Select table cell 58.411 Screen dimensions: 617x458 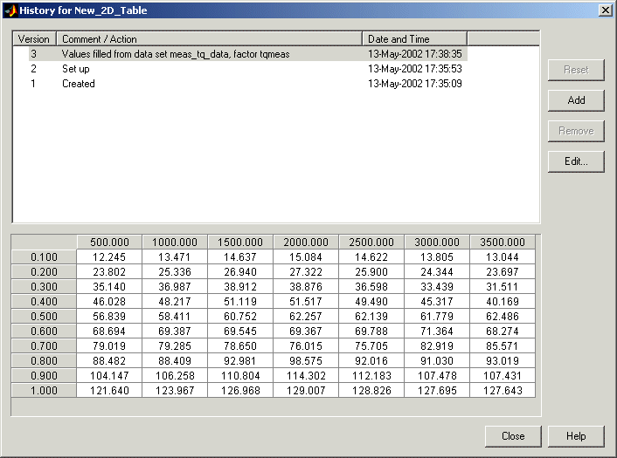click(175, 316)
